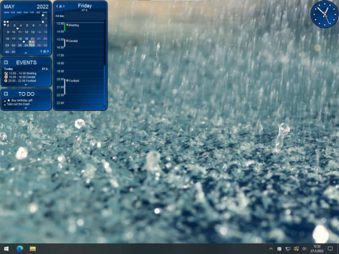Screen dimensions: 339x254
Task: Click the today icon between the month arrows
Action: tap(45, 51)
